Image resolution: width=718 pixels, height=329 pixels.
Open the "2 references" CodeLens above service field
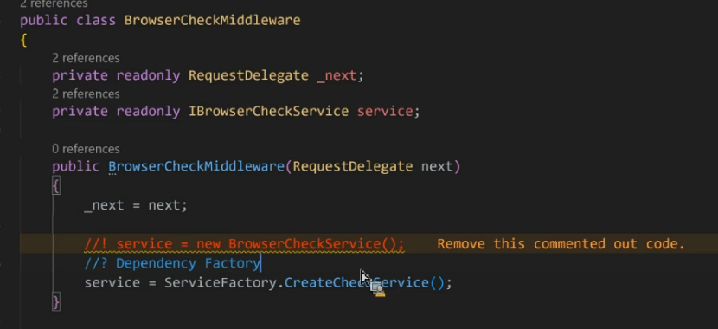86,94
